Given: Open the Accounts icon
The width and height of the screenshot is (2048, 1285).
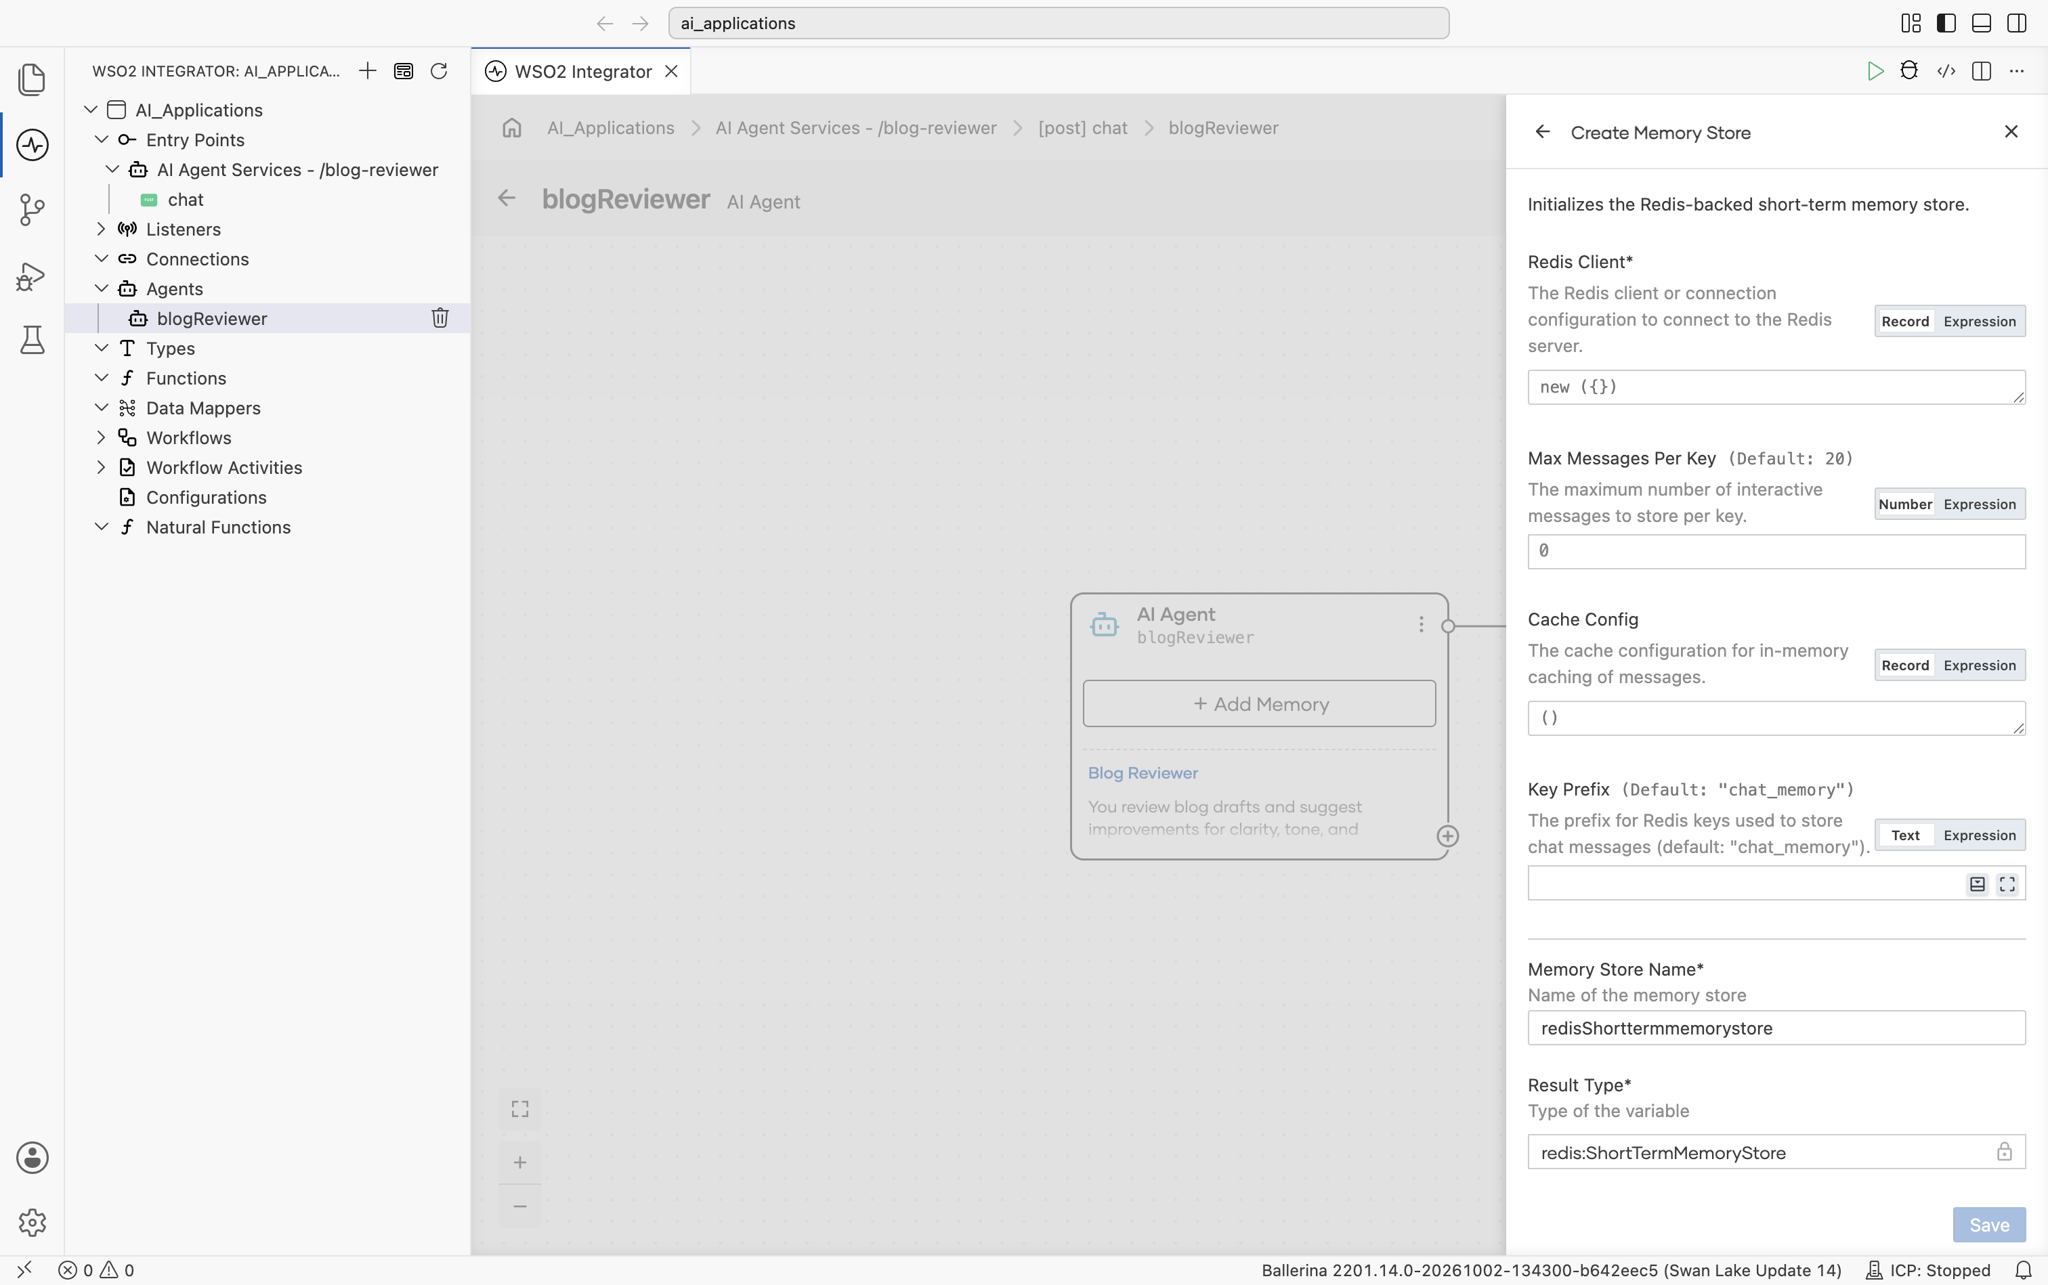Looking at the screenshot, I should tap(33, 1158).
